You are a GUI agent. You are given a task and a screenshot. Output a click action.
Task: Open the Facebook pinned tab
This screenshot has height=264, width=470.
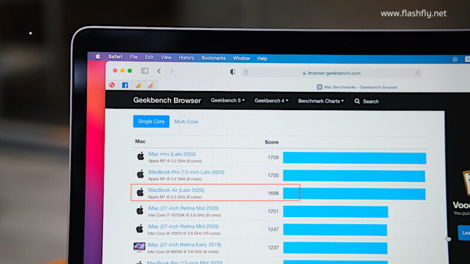pyautogui.click(x=125, y=85)
